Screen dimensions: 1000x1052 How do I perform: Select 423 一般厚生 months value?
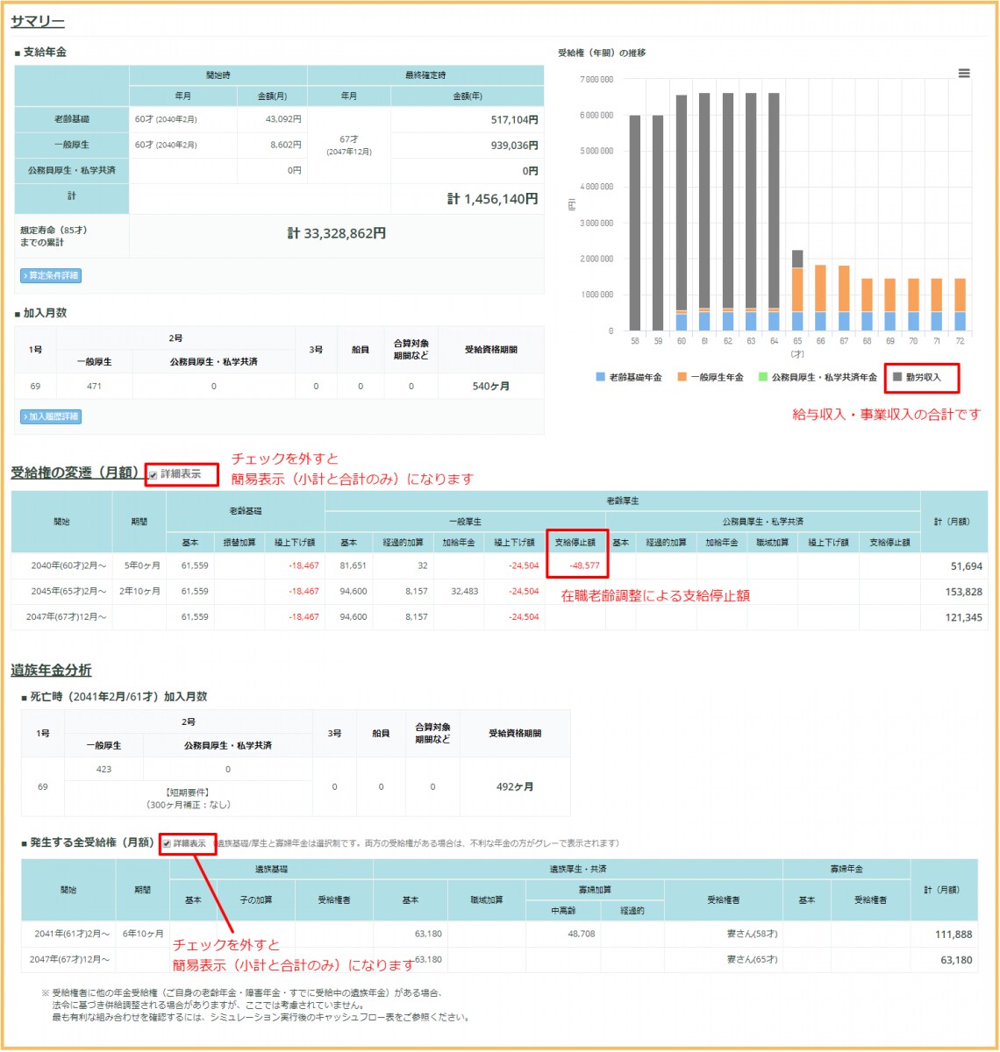point(104,769)
